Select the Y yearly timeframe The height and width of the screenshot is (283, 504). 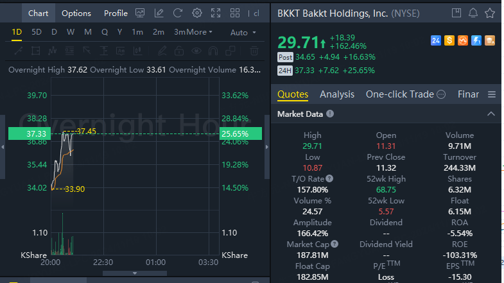click(x=119, y=32)
